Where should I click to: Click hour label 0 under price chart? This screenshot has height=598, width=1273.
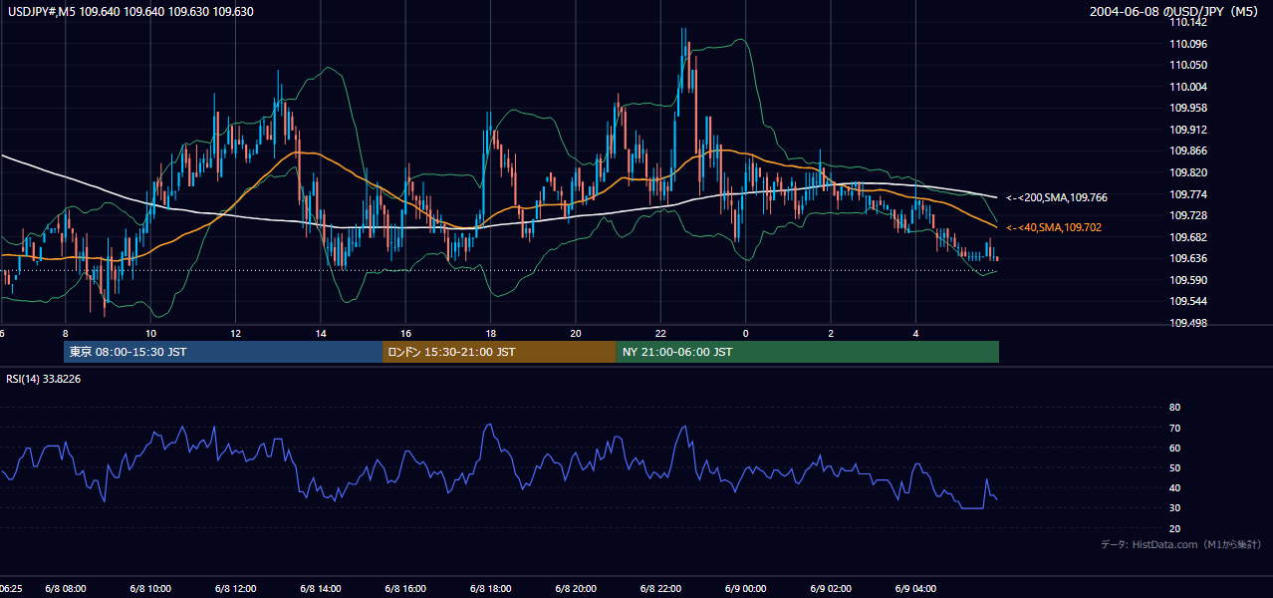coord(745,333)
